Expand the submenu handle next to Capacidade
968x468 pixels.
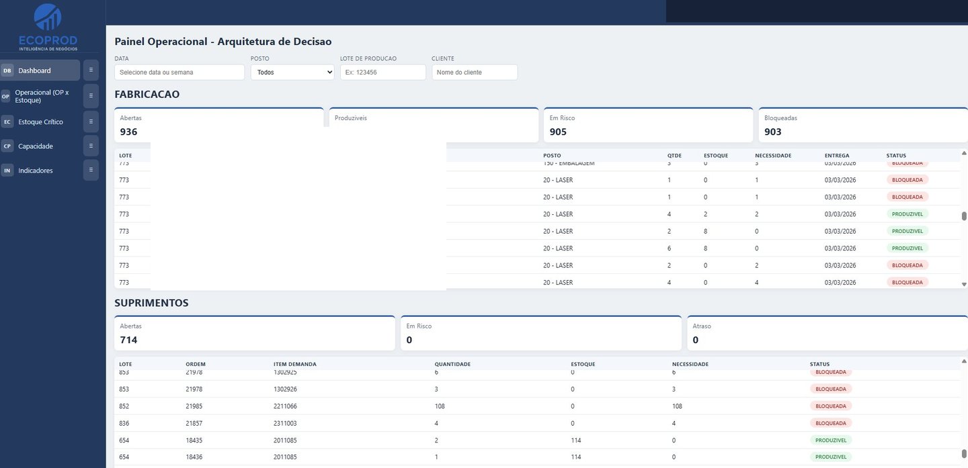pos(91,146)
